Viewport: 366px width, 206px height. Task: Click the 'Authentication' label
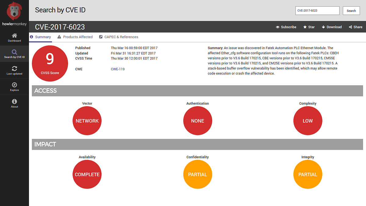(x=198, y=103)
